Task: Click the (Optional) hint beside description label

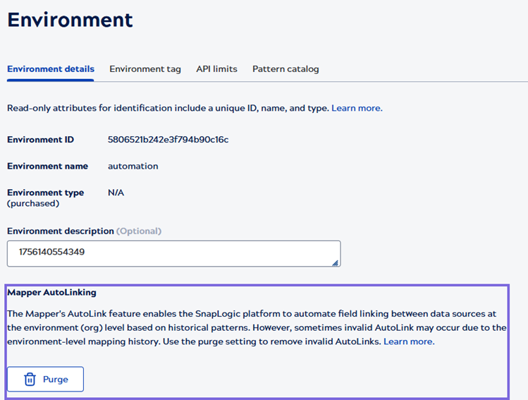Action: [139, 231]
